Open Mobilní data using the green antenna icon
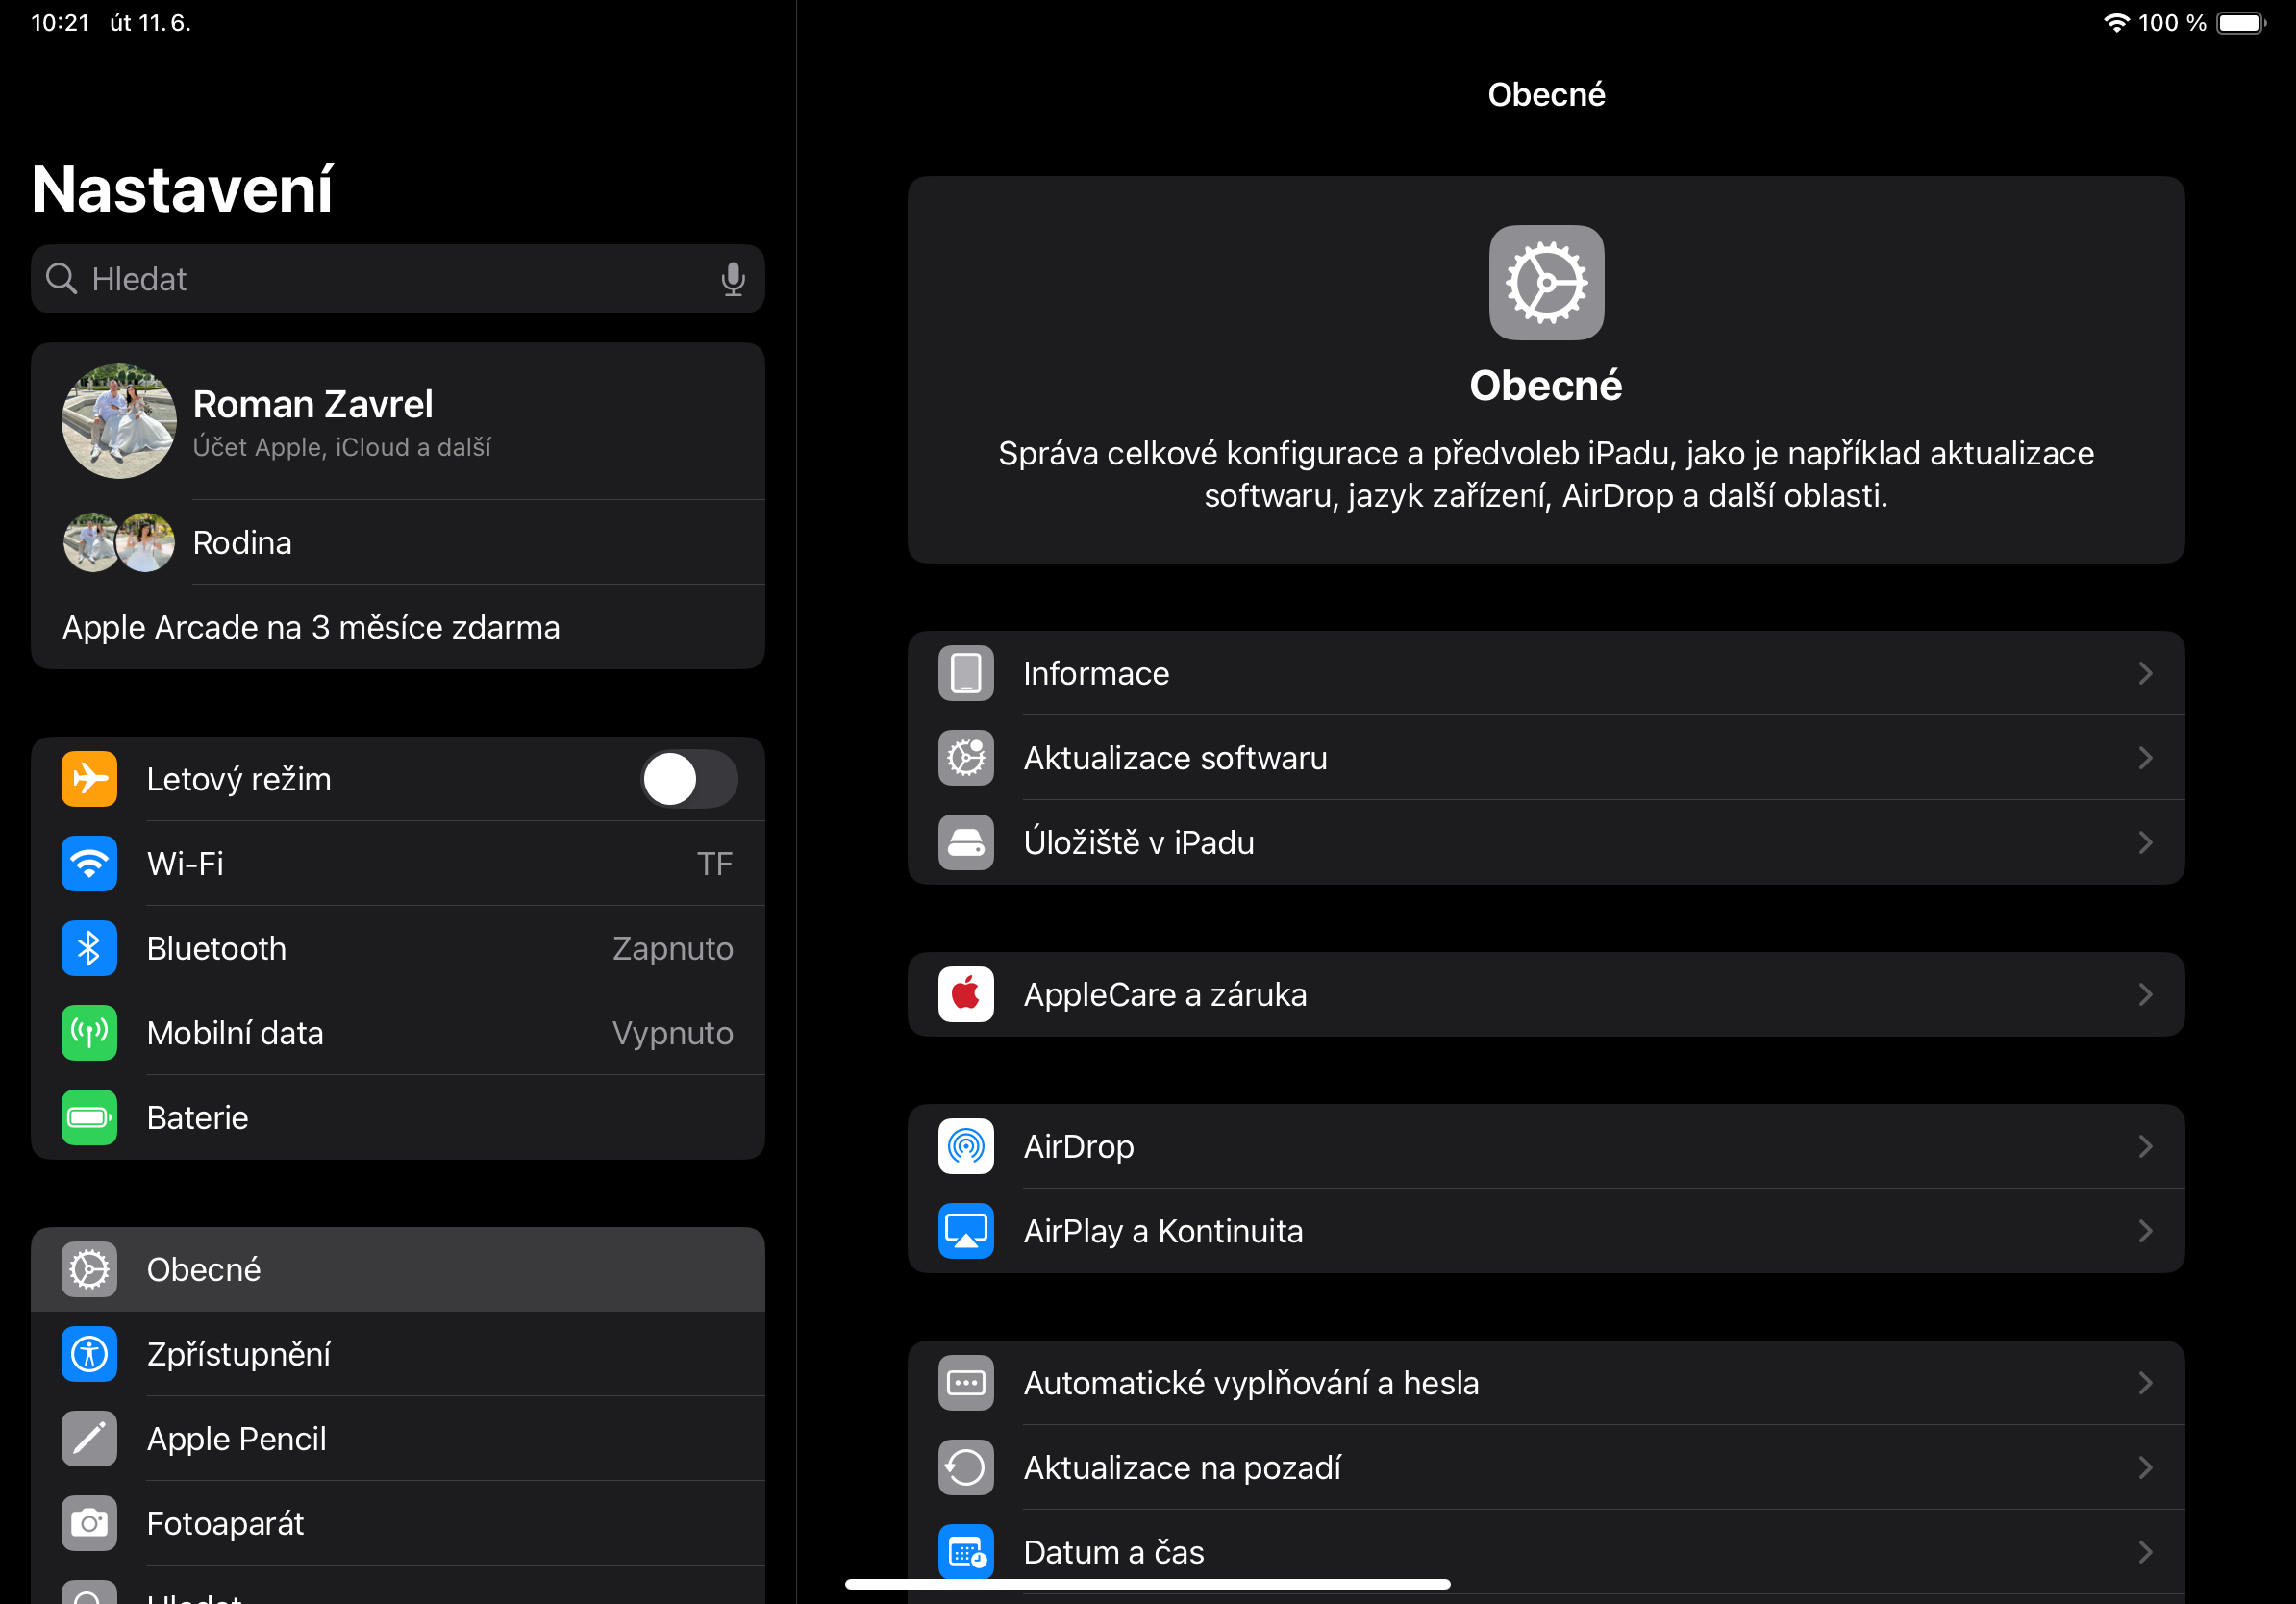The image size is (2296, 1604). 89,1033
